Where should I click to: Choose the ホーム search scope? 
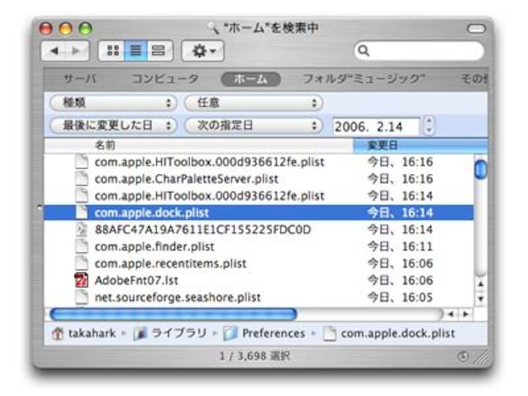(251, 79)
